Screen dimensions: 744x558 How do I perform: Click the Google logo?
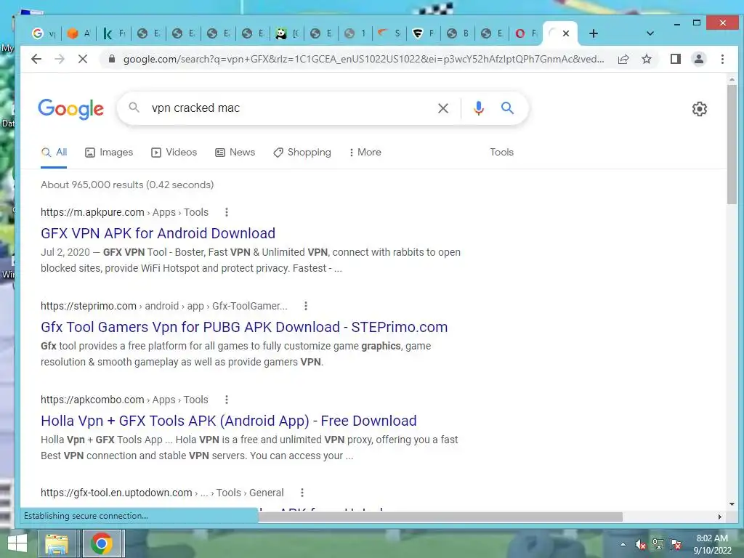tap(70, 109)
